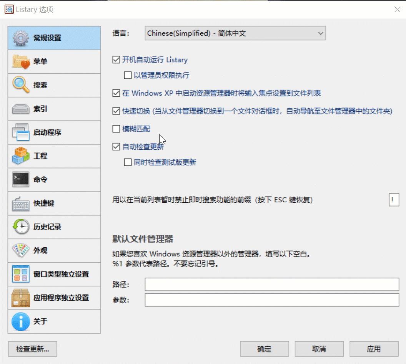Image resolution: width=406 pixels, height=364 pixels.
Task: Click the 检查更新... button
Action: pyautogui.click(x=32, y=349)
